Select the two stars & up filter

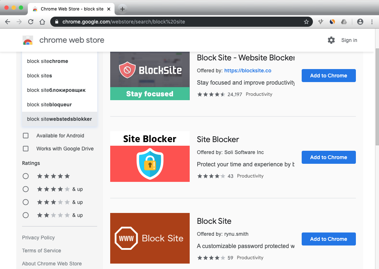coord(26,215)
